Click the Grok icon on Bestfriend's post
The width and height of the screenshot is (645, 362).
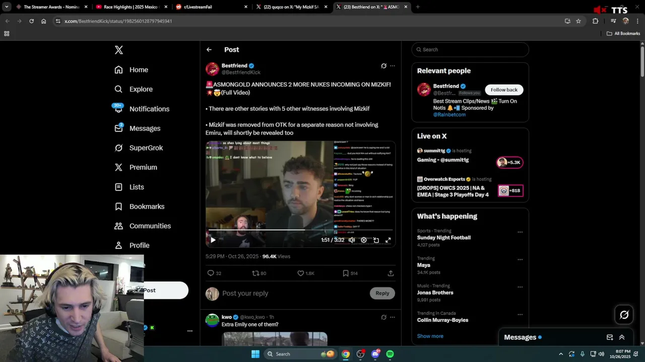click(x=383, y=66)
